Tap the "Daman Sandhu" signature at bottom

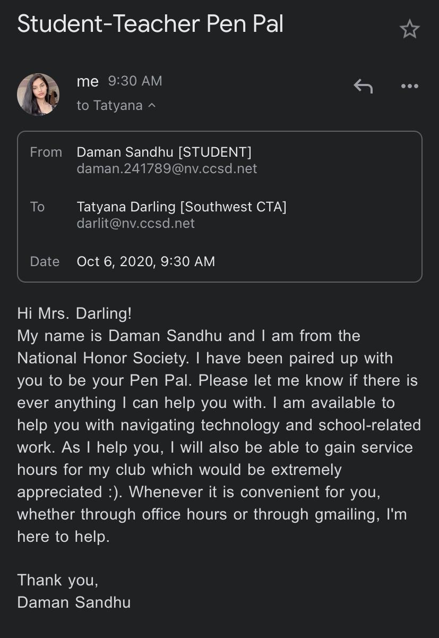tap(74, 602)
